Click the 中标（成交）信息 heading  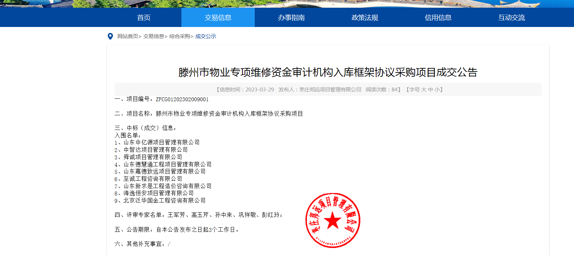tap(146, 128)
